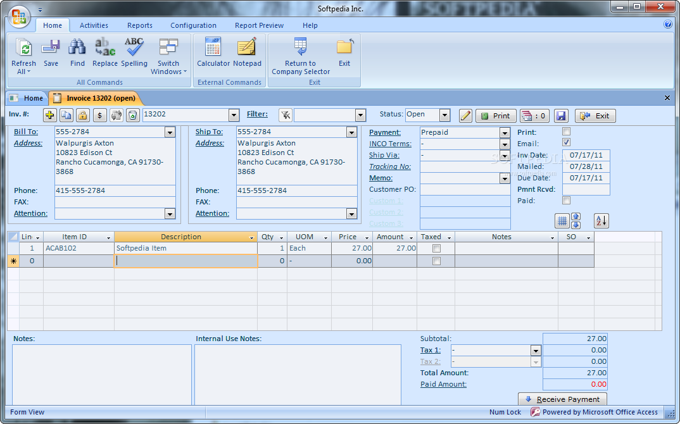Open the Configuration ribbon tab
This screenshot has height=424, width=680.
(193, 25)
